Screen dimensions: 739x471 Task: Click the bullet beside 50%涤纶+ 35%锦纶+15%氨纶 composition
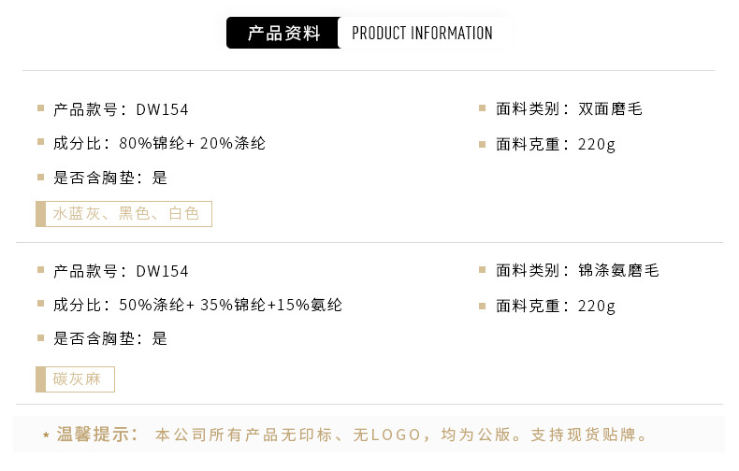(x=41, y=305)
